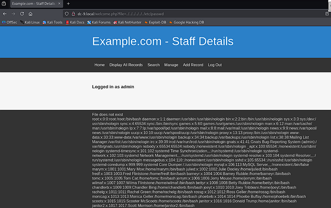Open the Kali NetHunter bookmark
Image resolution: width=331 pixels, height=208 pixels.
[x=128, y=22]
